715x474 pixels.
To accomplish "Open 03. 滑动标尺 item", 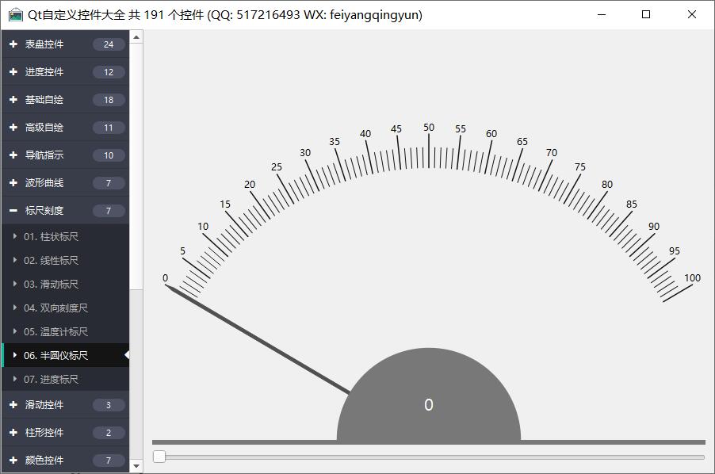I will coord(51,285).
